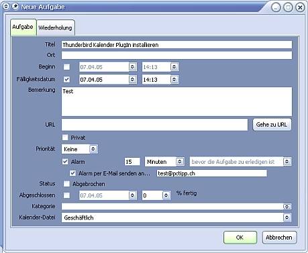308x253 pixels.
Task: Click into the Ort field
Action: point(176,55)
